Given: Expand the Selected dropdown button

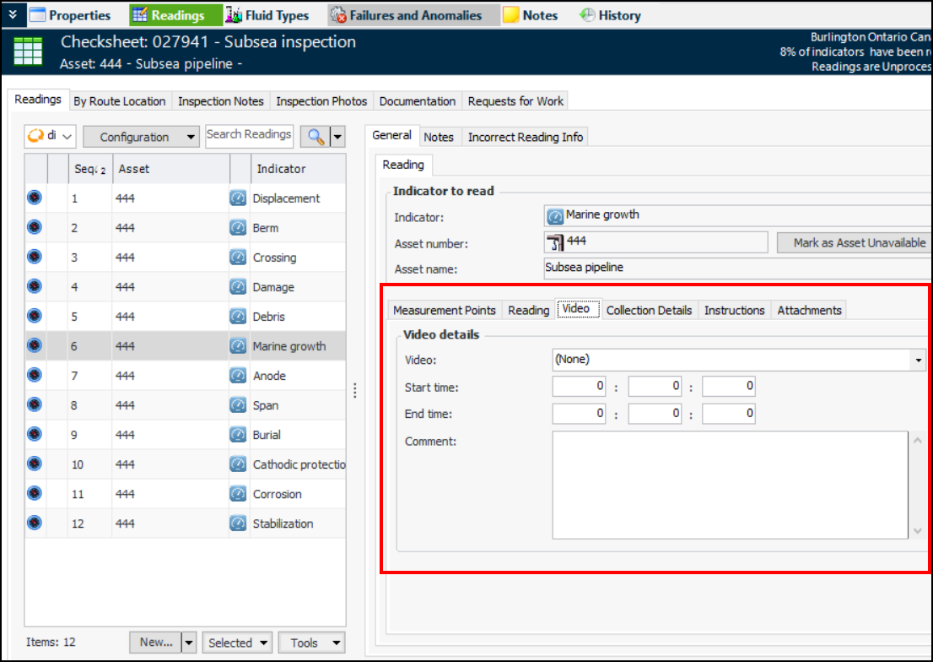Looking at the screenshot, I should click(237, 643).
